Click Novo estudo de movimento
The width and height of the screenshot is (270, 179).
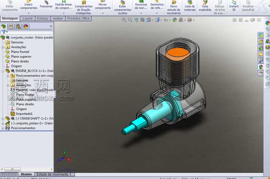(x=174, y=7)
